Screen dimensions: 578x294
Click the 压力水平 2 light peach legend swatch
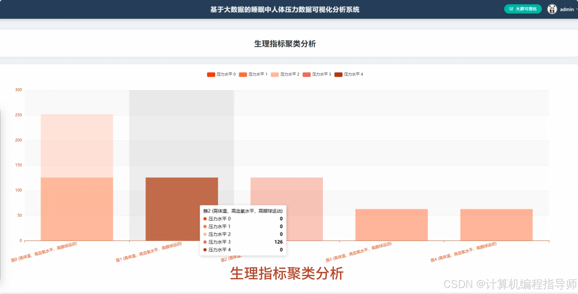click(x=275, y=75)
